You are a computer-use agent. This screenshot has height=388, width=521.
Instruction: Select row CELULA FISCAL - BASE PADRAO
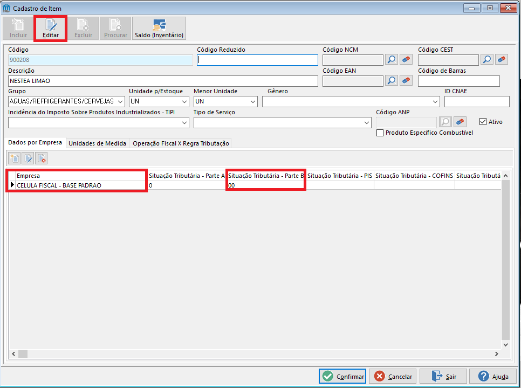pyautogui.click(x=255, y=185)
